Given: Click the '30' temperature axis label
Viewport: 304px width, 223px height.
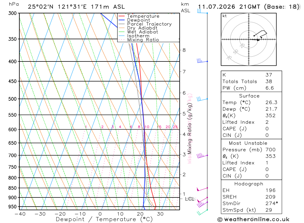Looking at the screenshot, I should point(160,214).
